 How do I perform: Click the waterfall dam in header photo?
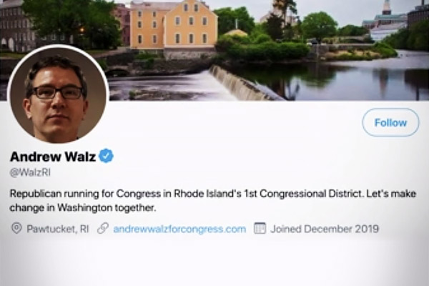click(241, 84)
